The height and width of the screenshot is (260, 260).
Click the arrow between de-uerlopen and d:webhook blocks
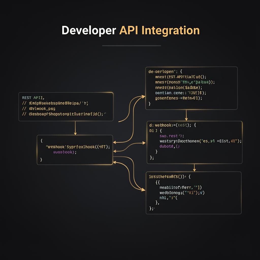187,115
